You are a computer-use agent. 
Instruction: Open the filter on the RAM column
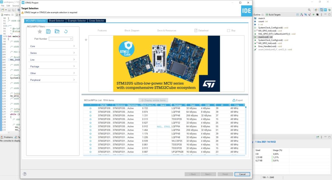pyautogui.click(x=214, y=105)
